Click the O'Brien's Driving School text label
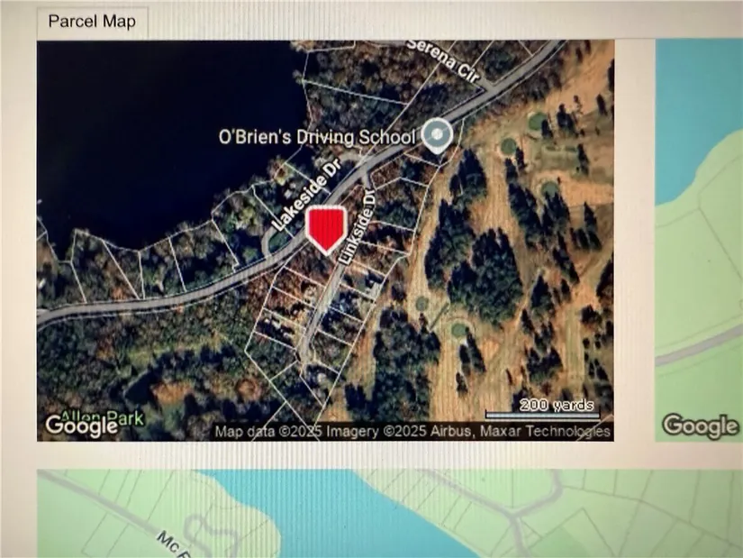Screen dimensions: 743x558 (x=316, y=137)
